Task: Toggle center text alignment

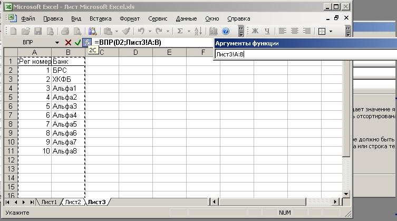Action: click(x=295, y=31)
